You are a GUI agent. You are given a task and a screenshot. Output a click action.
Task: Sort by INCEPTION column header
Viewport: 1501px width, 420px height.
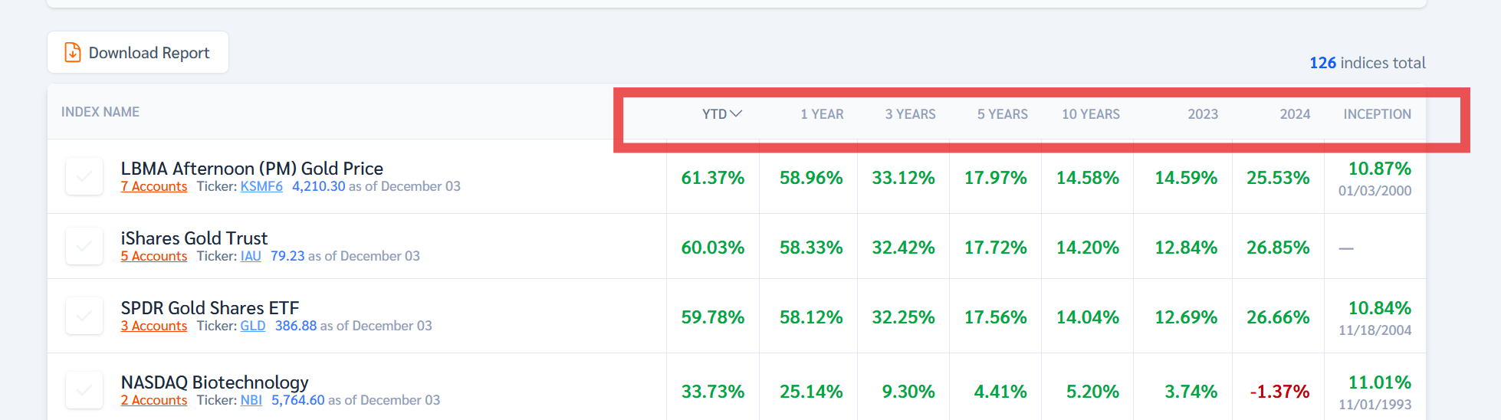(x=1377, y=114)
